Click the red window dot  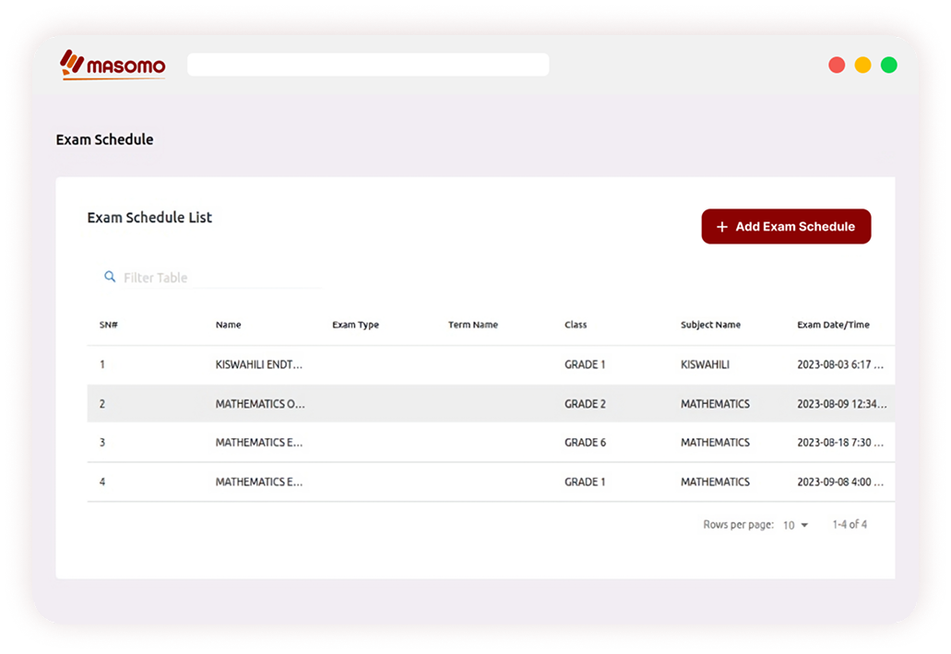tap(837, 65)
